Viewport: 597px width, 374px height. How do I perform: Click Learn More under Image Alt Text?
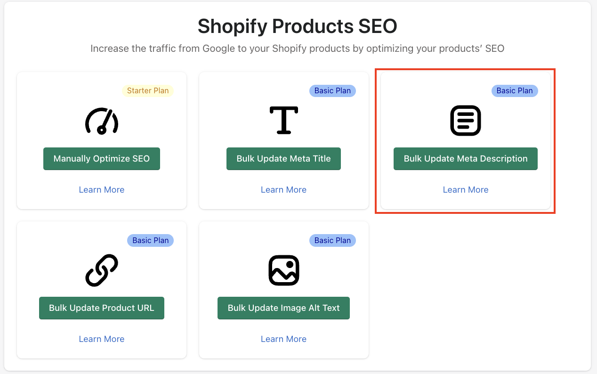284,339
